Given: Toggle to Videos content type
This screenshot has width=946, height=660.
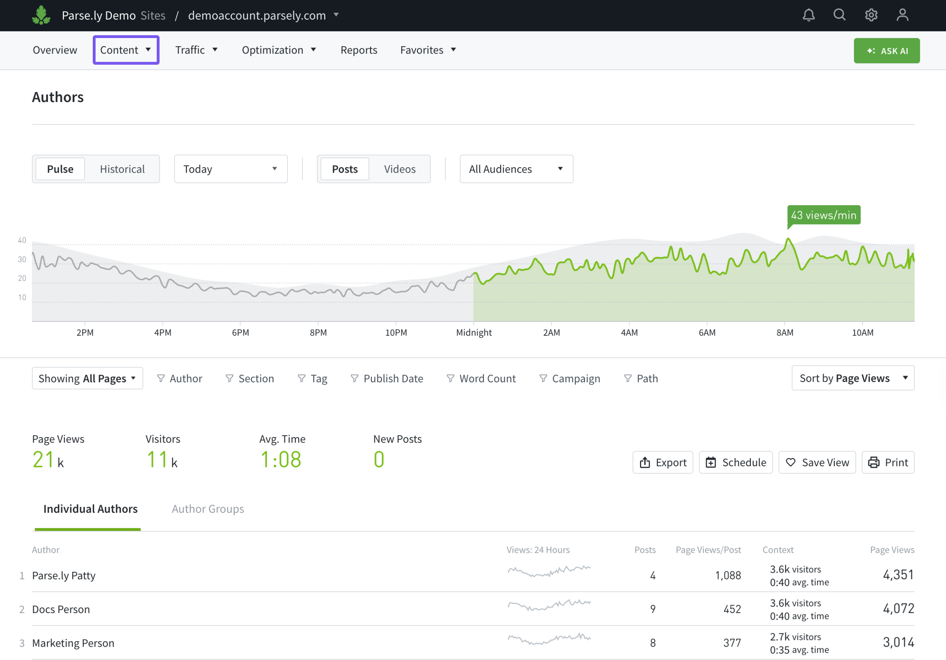Looking at the screenshot, I should tap(399, 169).
